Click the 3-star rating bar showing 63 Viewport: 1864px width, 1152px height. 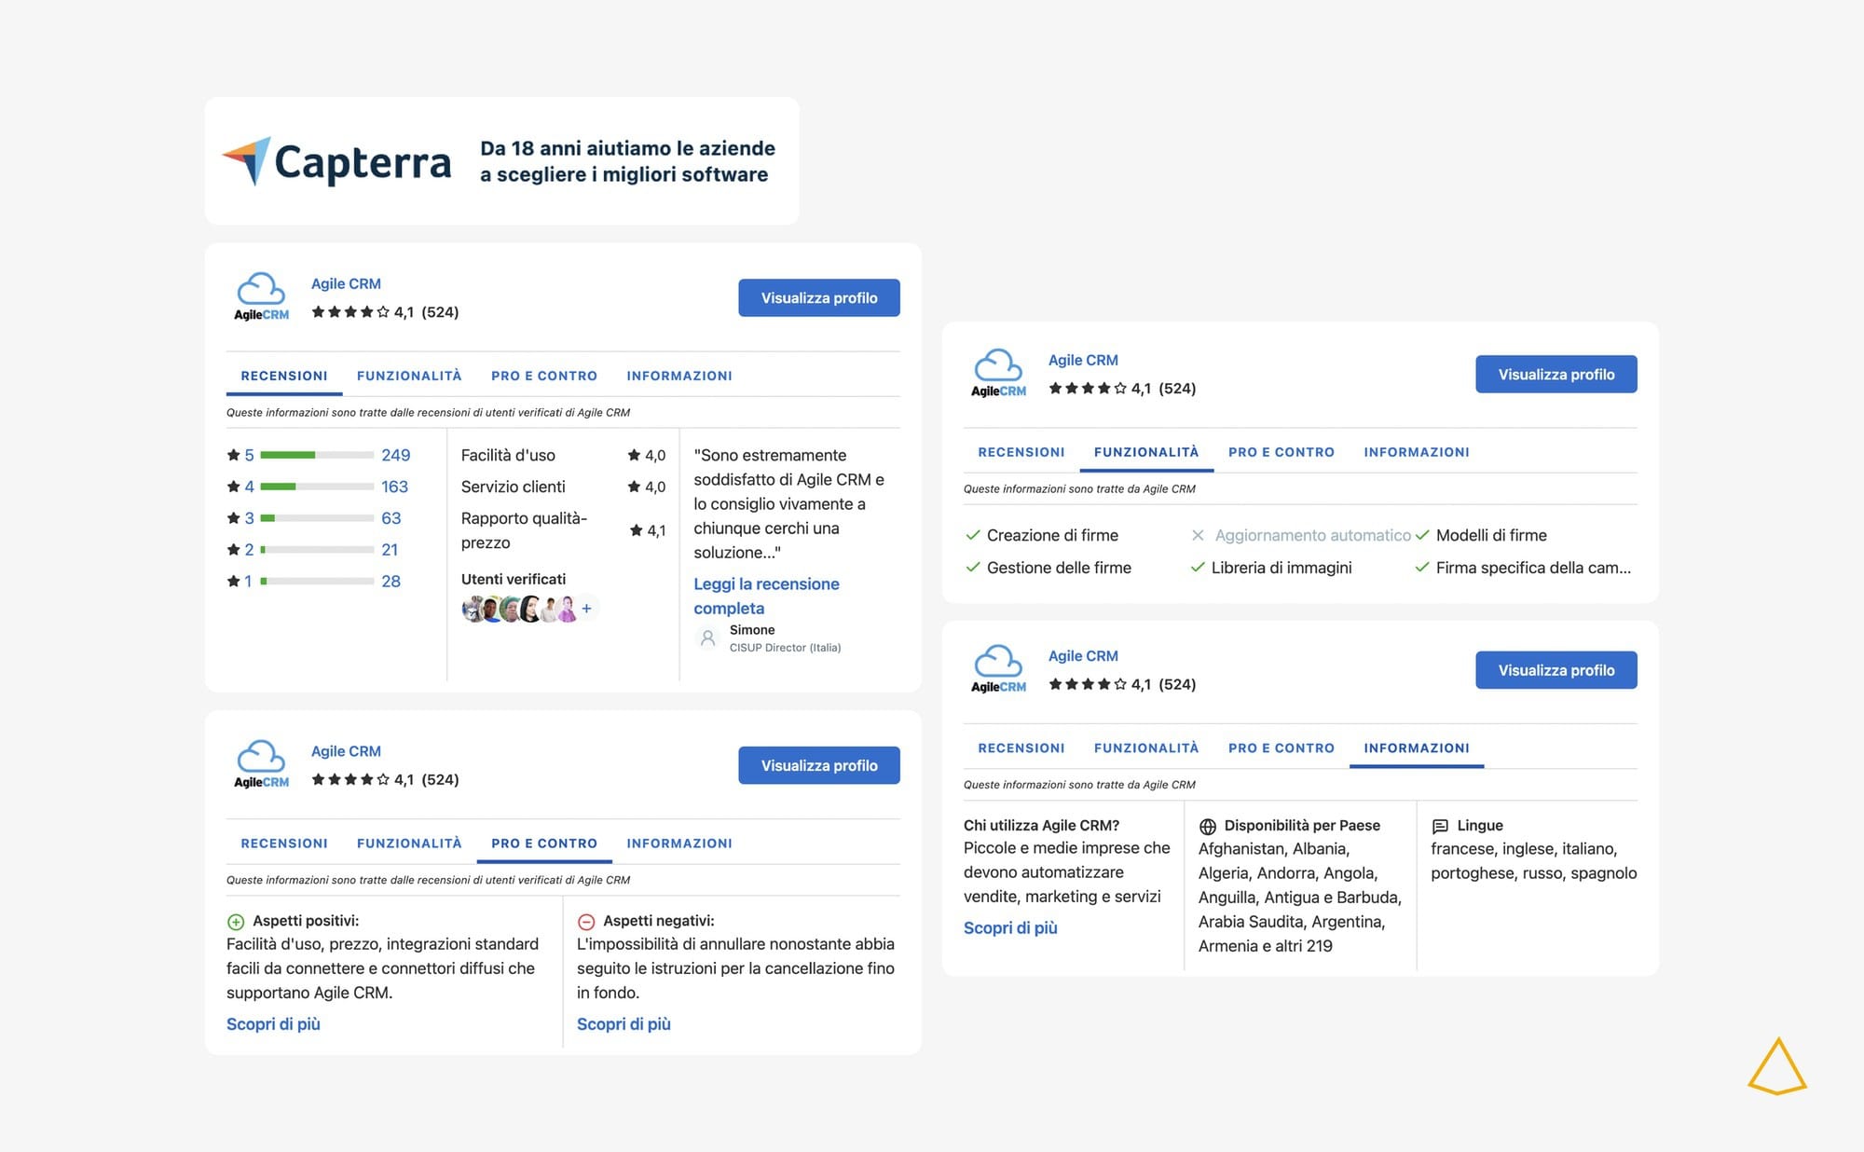tap(317, 518)
